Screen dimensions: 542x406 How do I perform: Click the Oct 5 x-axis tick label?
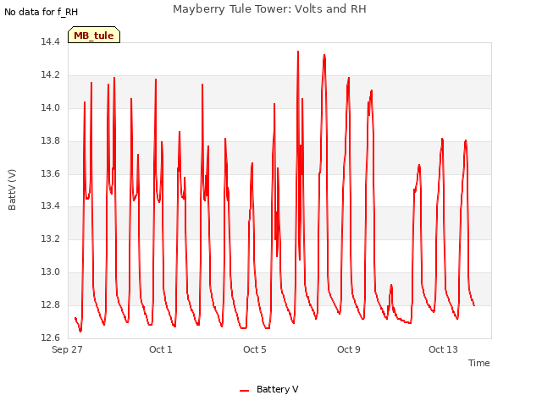click(254, 349)
